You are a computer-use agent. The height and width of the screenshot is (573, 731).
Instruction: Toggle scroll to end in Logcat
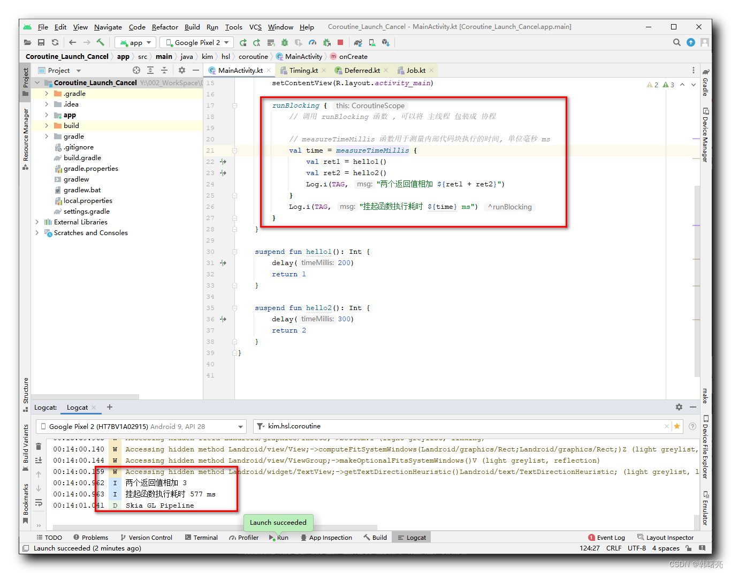pyautogui.click(x=39, y=460)
